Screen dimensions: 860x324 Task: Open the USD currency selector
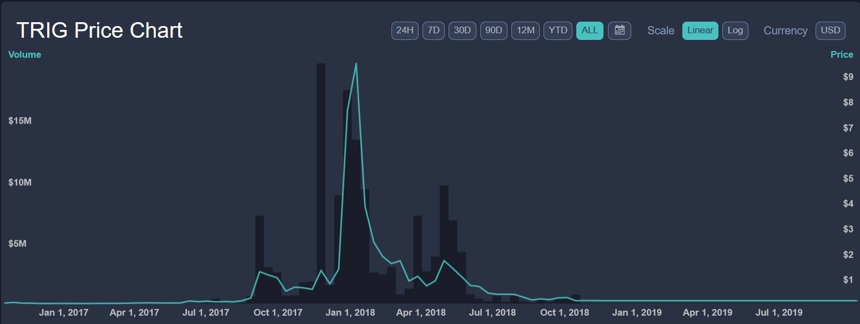pos(830,31)
